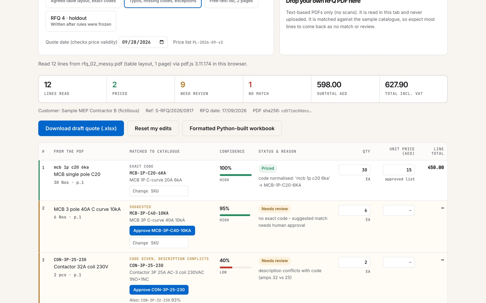Click the empty unit price field for Contactor 32A

(x=399, y=262)
